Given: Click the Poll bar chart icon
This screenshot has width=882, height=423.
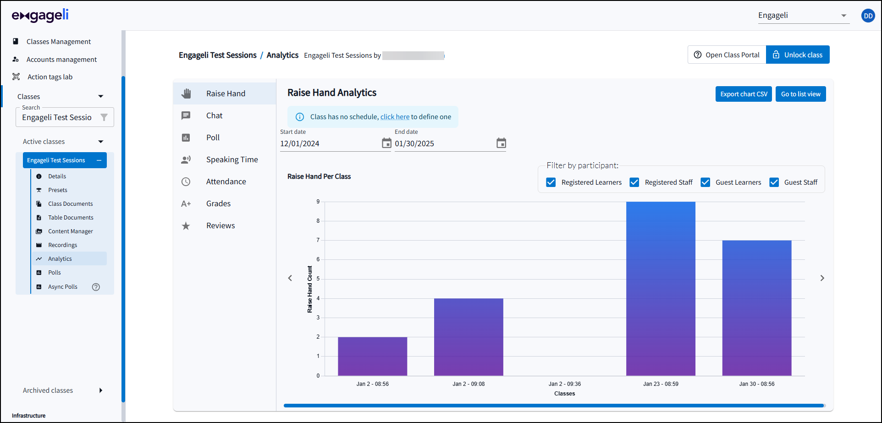Looking at the screenshot, I should coord(186,137).
